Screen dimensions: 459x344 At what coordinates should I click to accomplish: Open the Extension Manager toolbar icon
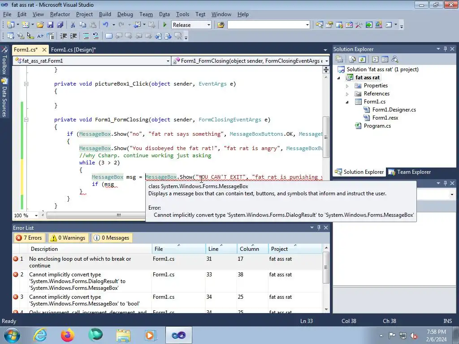tap(378, 25)
